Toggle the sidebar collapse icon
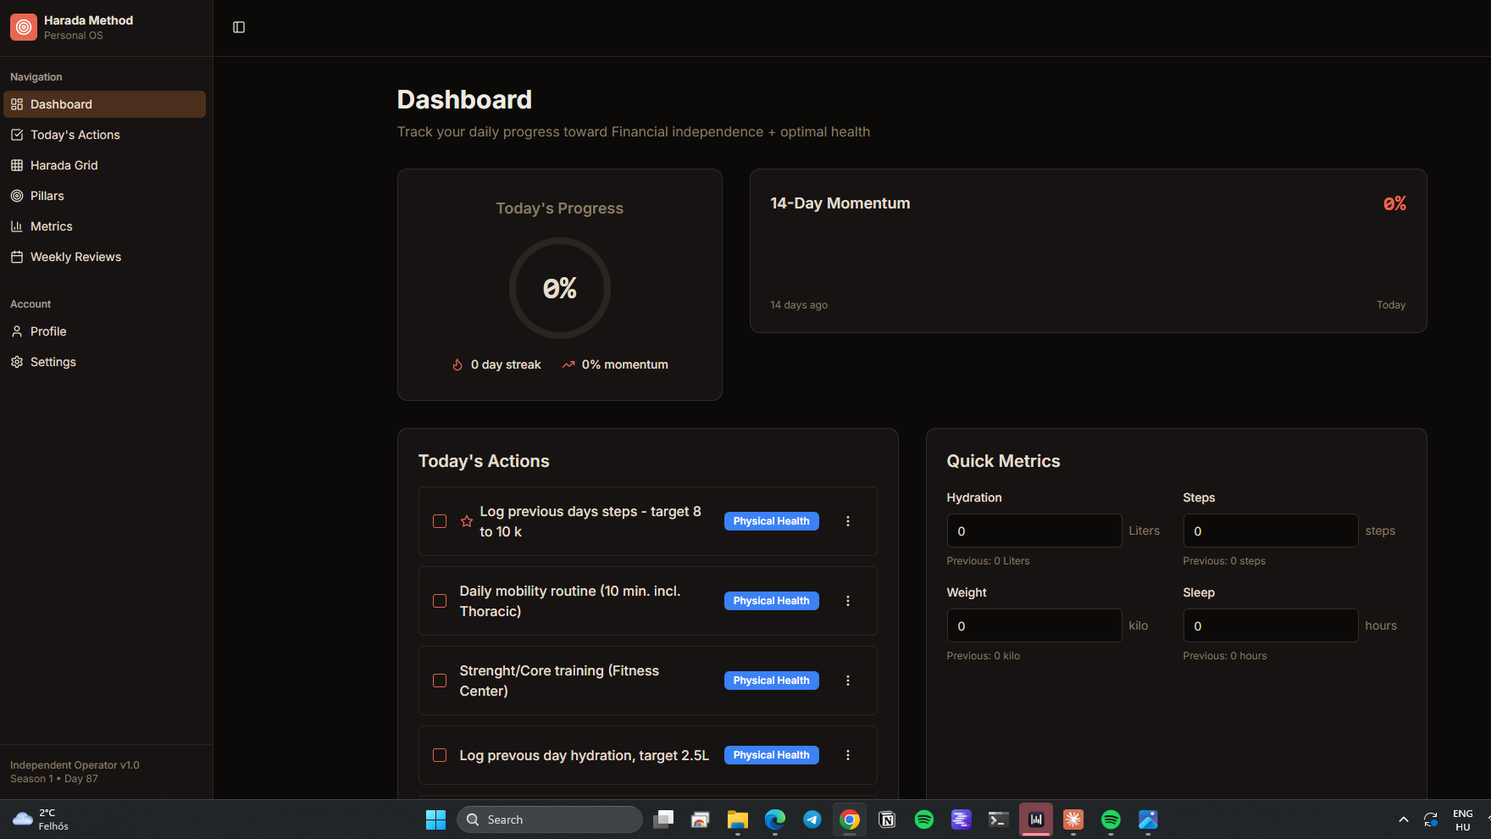 pos(239,27)
